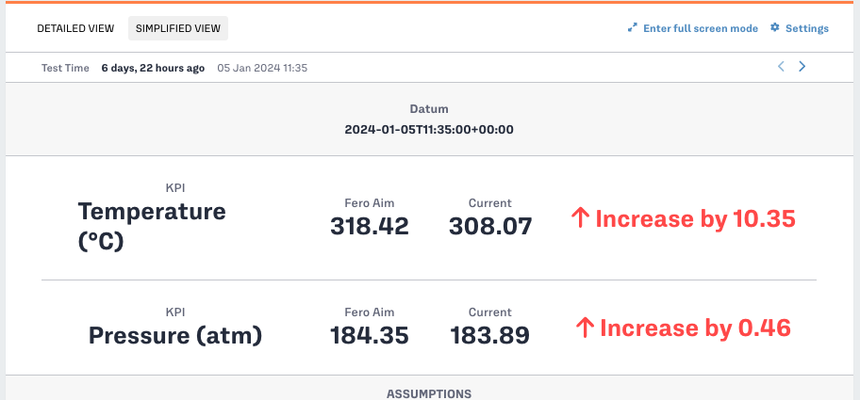This screenshot has height=400, width=860.
Task: Click the full screen expand arrows icon
Action: pos(633,28)
